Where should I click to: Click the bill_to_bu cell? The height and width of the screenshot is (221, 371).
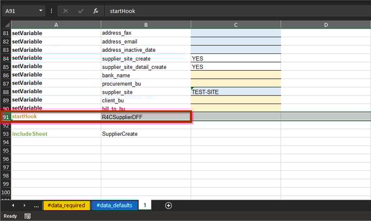pyautogui.click(x=146, y=108)
